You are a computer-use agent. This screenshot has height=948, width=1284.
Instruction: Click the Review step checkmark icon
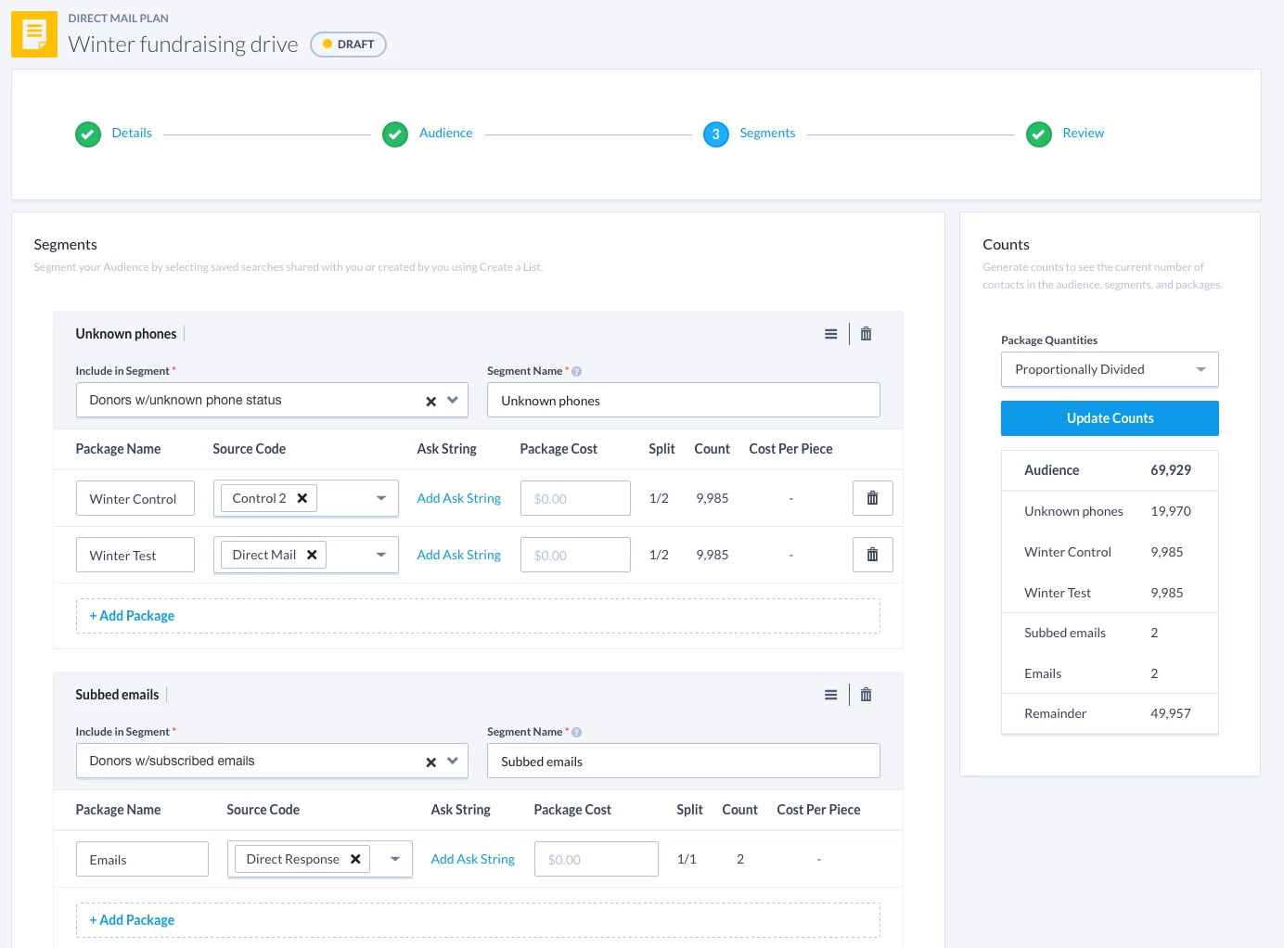1039,135
